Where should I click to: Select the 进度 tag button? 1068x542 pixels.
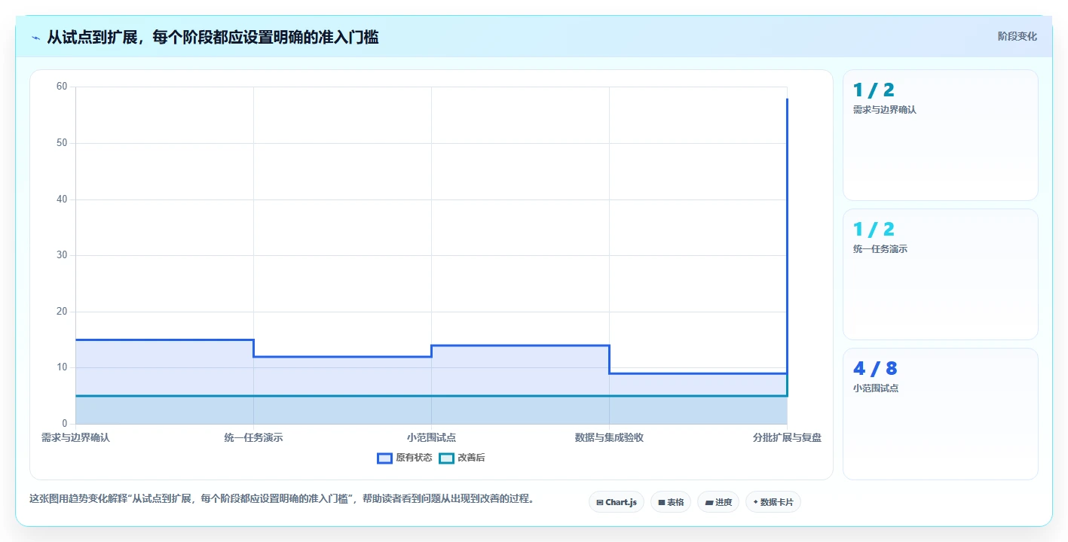point(718,502)
